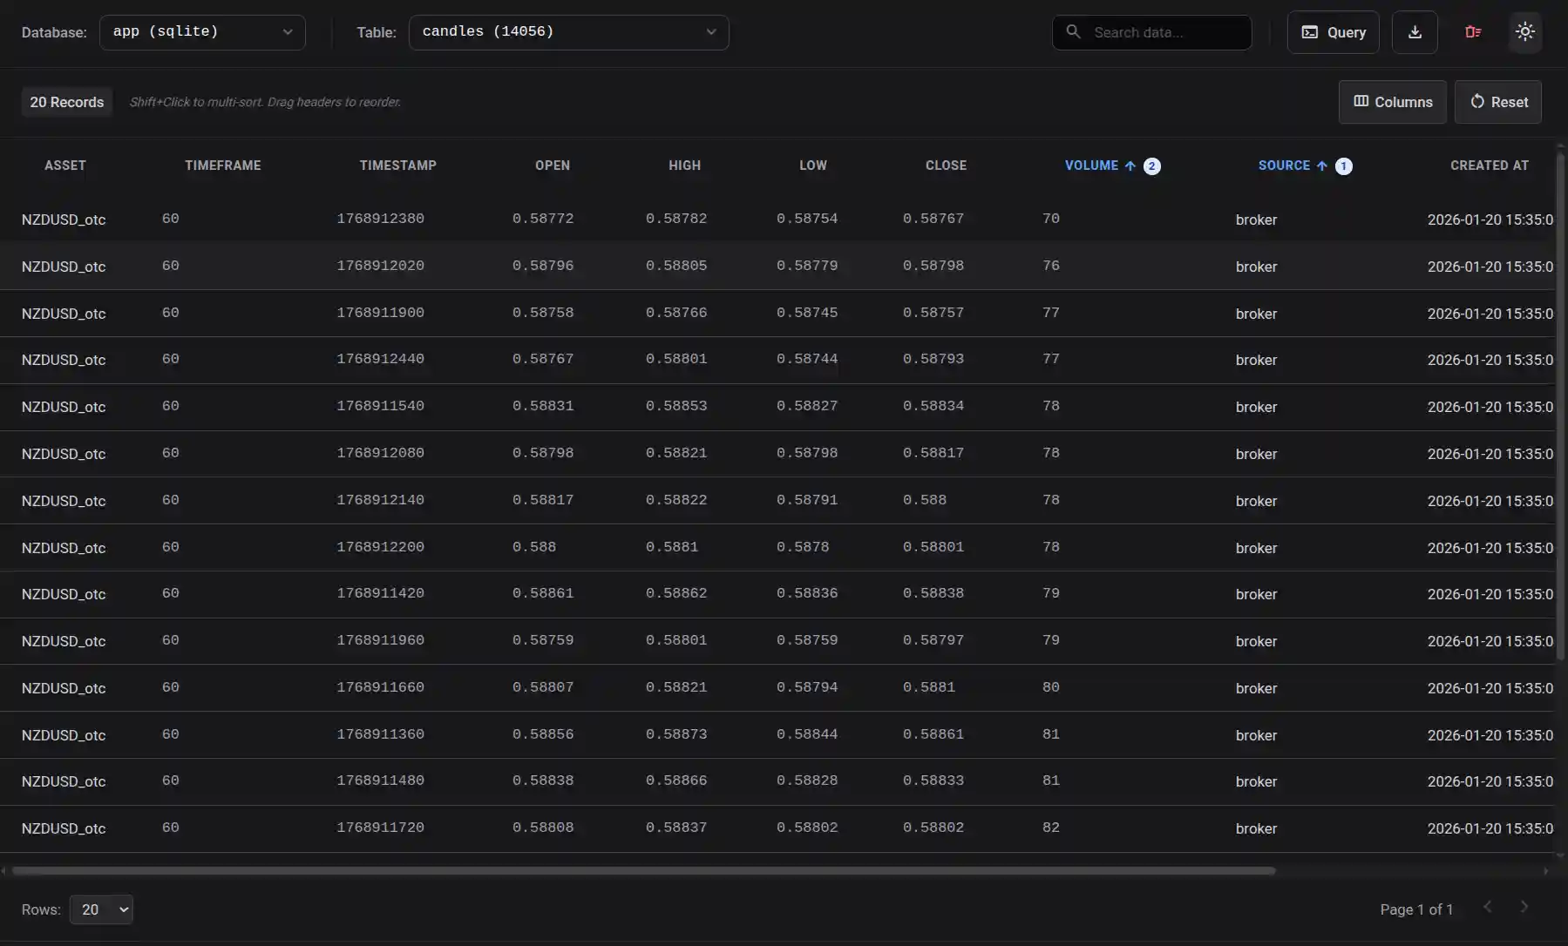Click inside the Search data field
The width and height of the screenshot is (1568, 946).
tap(1159, 32)
